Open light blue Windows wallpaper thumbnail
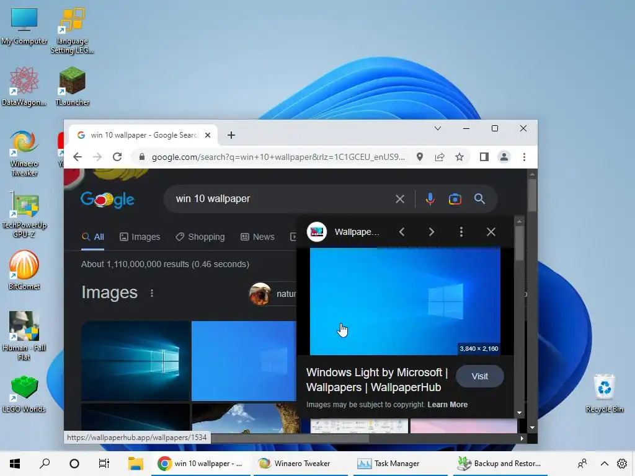Viewport: 635px width, 476px height. tap(244, 361)
